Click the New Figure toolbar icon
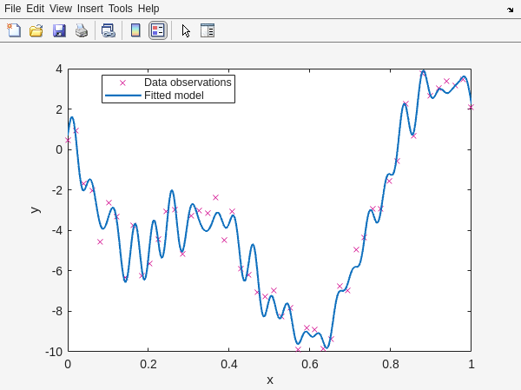521x390 pixels. tap(14, 30)
